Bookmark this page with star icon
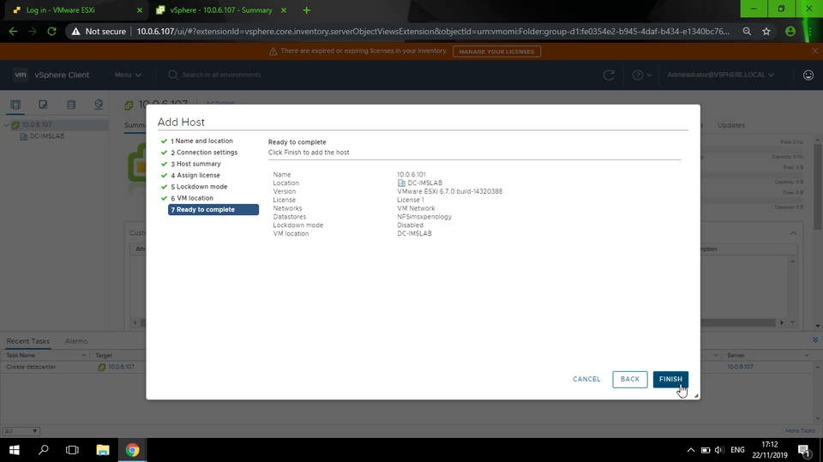The image size is (823, 462). point(766,32)
